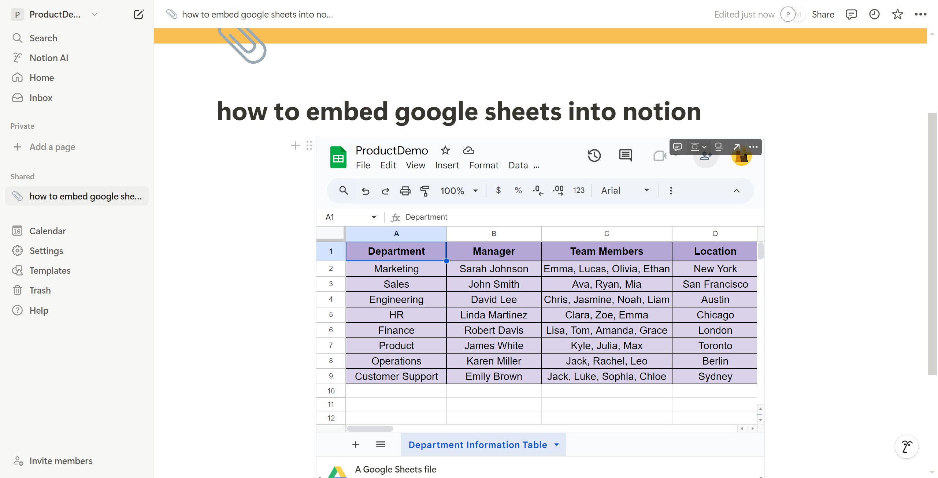Screen dimensions: 938x478
Task: Decrease decimal places
Action: click(538, 190)
